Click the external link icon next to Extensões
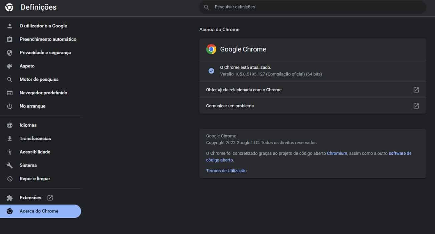 point(50,198)
